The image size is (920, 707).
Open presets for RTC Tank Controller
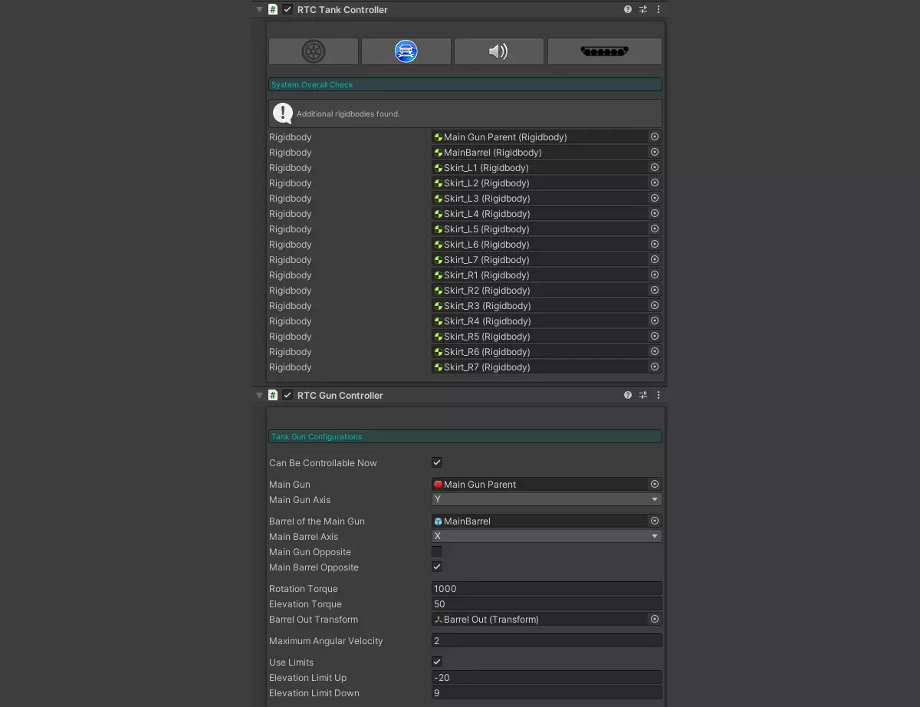(643, 9)
